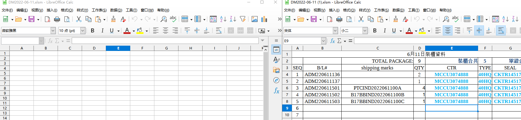Expand background color dropdown in right window
The image size is (521, 120).
point(429,31)
